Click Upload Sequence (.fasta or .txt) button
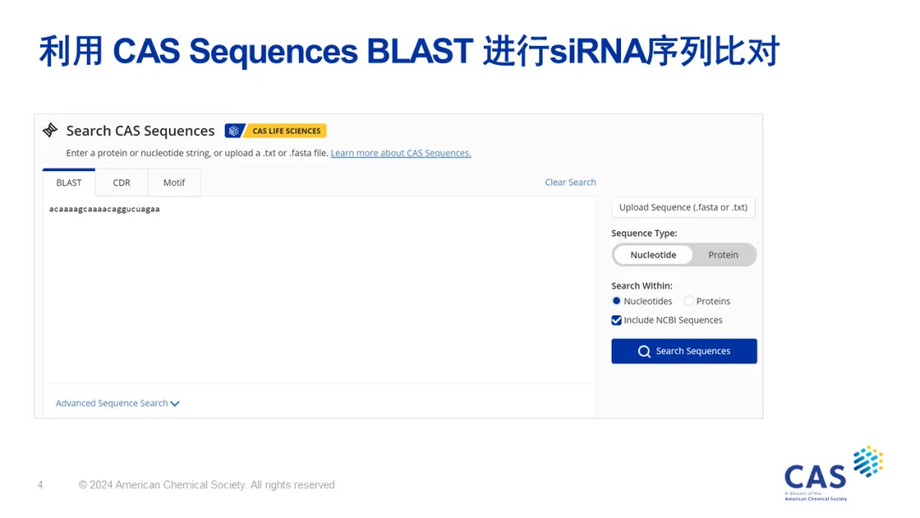The image size is (920, 518). click(683, 207)
